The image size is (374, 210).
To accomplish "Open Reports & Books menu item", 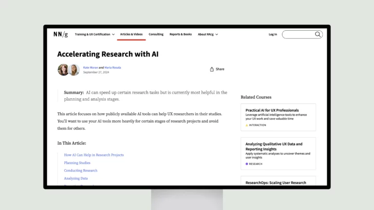I will tap(181, 35).
